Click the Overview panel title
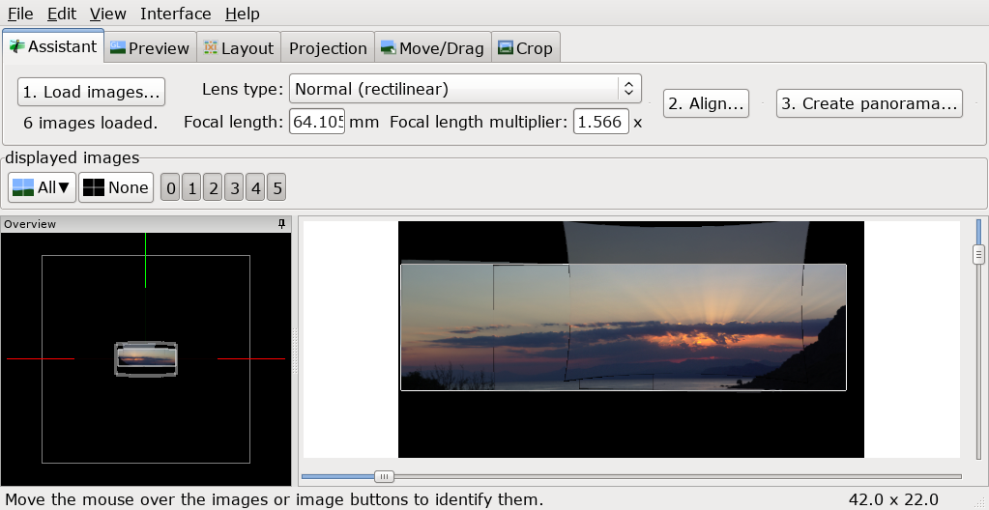This screenshot has height=510, width=989. tap(30, 224)
